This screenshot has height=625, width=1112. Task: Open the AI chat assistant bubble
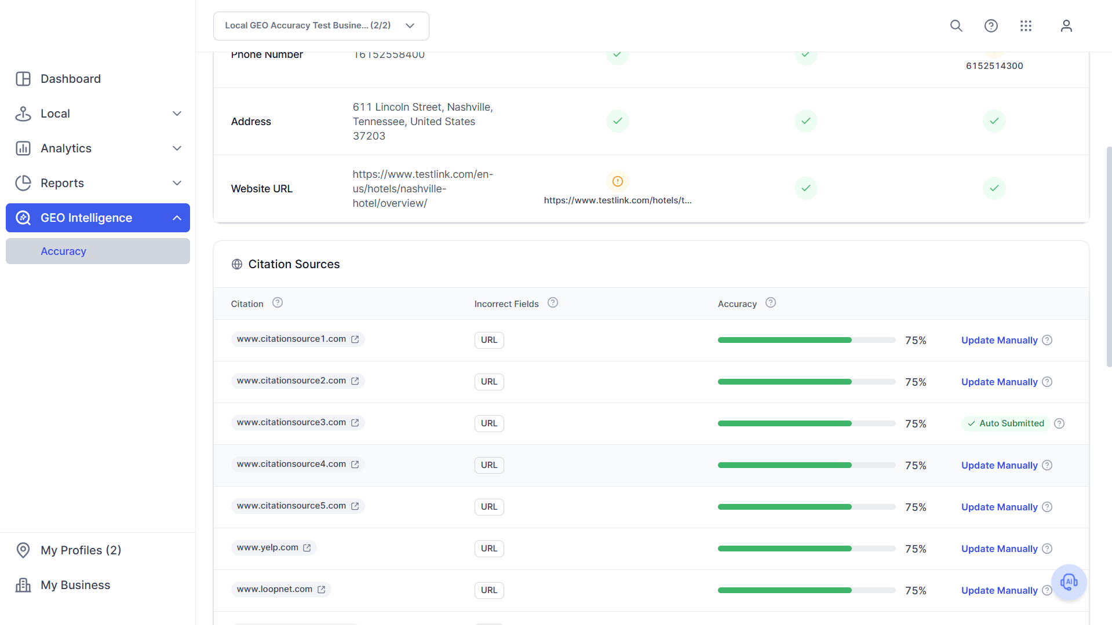[1069, 582]
